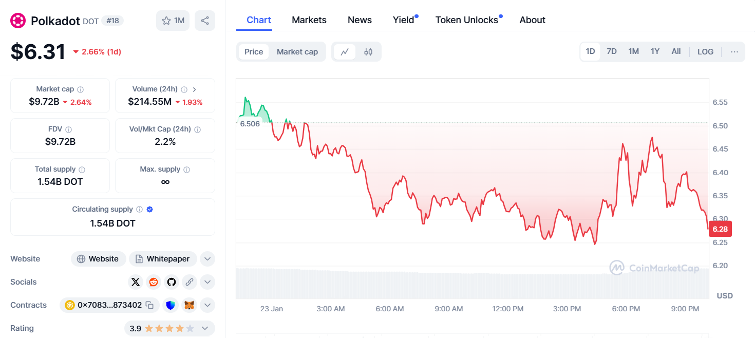
Task: Click the verified circulating supply badge
Action: [149, 210]
